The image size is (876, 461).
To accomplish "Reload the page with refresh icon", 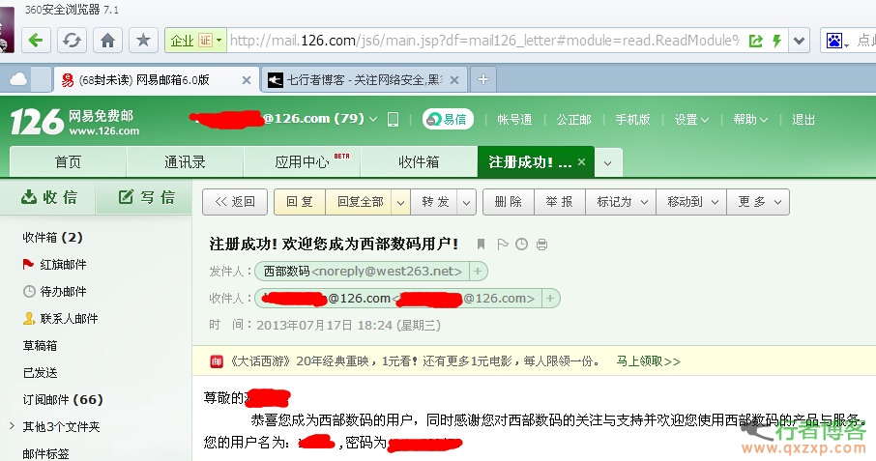I will pos(72,41).
